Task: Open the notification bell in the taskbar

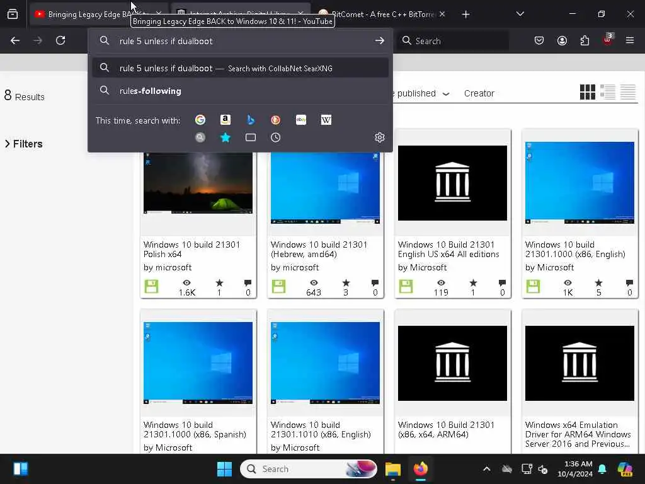Action: click(x=602, y=469)
